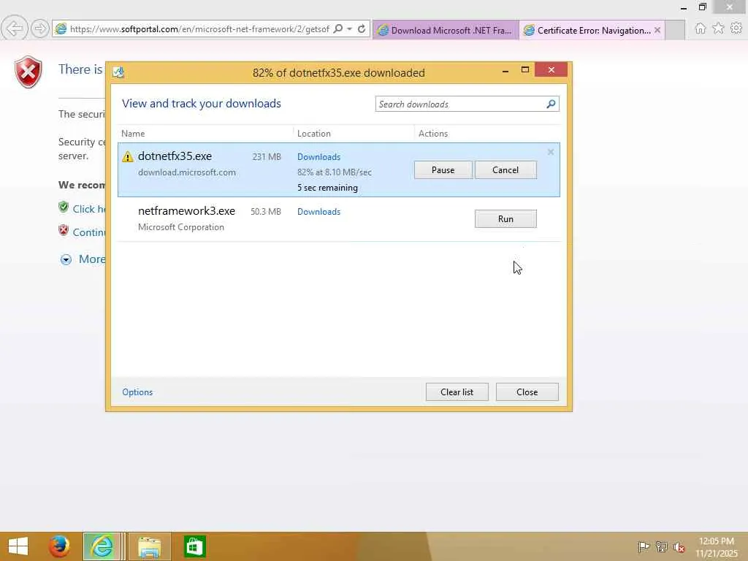The height and width of the screenshot is (561, 748).
Task: Click the Clear list button
Action: pyautogui.click(x=457, y=392)
